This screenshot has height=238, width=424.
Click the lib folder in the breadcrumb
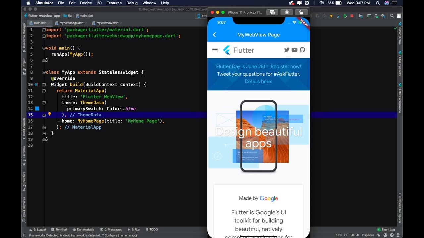pyautogui.click(x=67, y=16)
